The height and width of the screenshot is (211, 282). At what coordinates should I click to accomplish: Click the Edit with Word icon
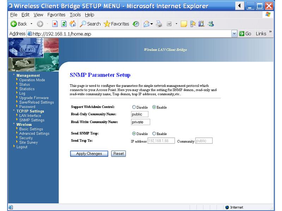point(169,24)
